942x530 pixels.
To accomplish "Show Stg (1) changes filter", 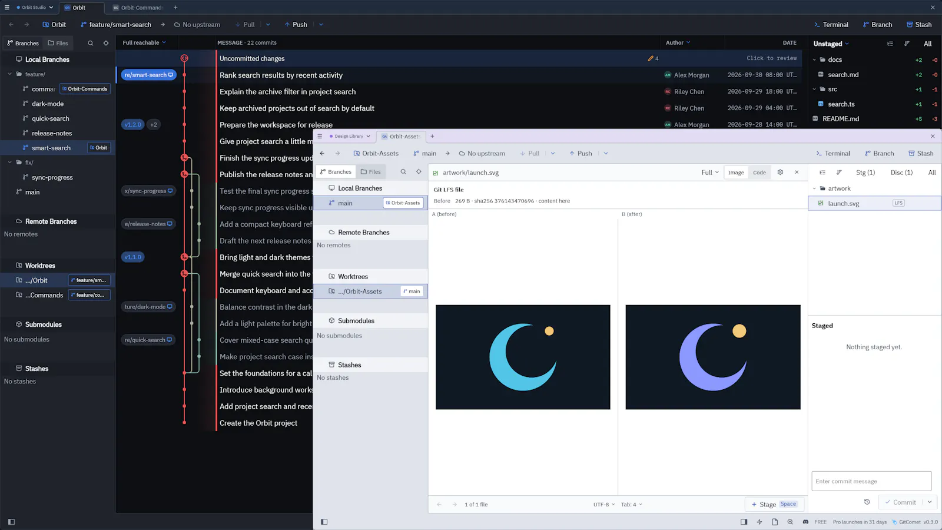I will tap(865, 173).
